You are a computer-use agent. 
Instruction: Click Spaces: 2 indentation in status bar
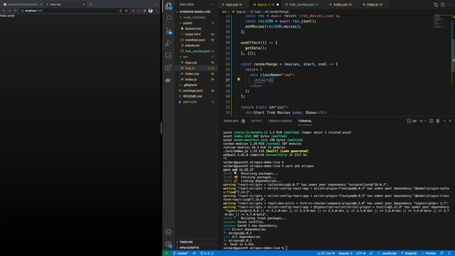coord(346,253)
